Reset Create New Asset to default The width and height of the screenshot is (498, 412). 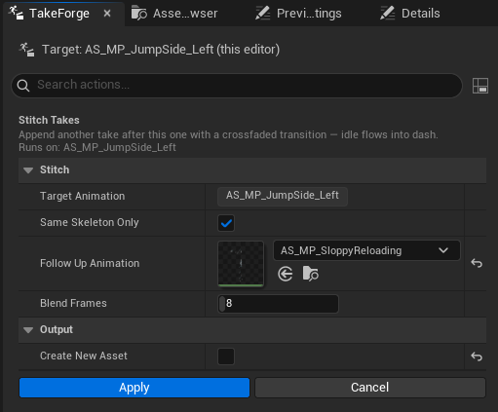coord(477,356)
